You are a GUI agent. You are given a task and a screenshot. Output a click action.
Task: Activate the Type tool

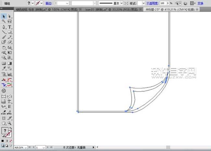coord(10,27)
